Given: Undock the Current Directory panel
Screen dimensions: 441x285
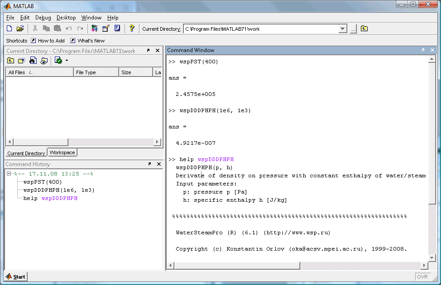Looking at the screenshot, I should click(148, 51).
